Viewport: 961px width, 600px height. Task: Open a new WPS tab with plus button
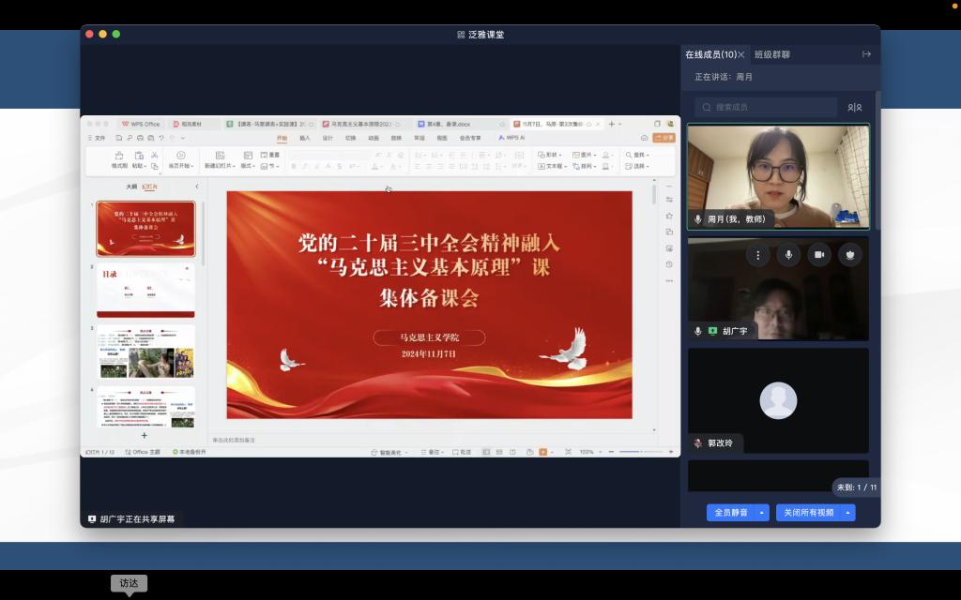[611, 125]
